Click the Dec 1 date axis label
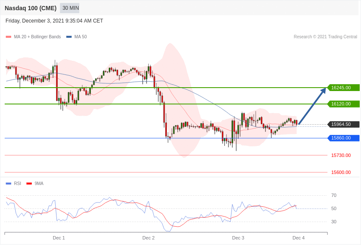 point(59,238)
